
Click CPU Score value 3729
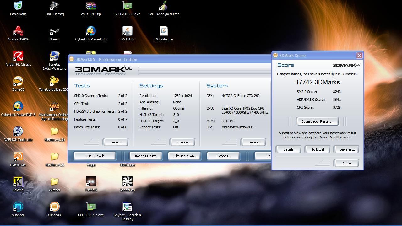click(337, 107)
